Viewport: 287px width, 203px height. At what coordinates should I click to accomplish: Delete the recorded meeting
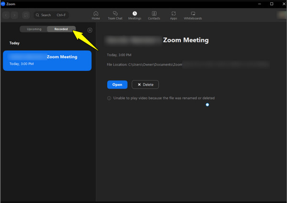tap(145, 85)
